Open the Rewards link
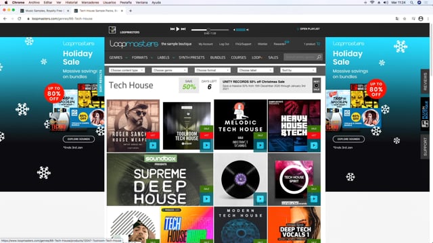Image resolution: width=433 pixels, height=243 pixels. [x=279, y=44]
